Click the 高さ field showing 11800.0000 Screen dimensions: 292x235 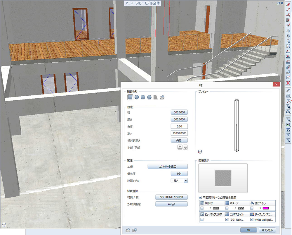pos(179,133)
